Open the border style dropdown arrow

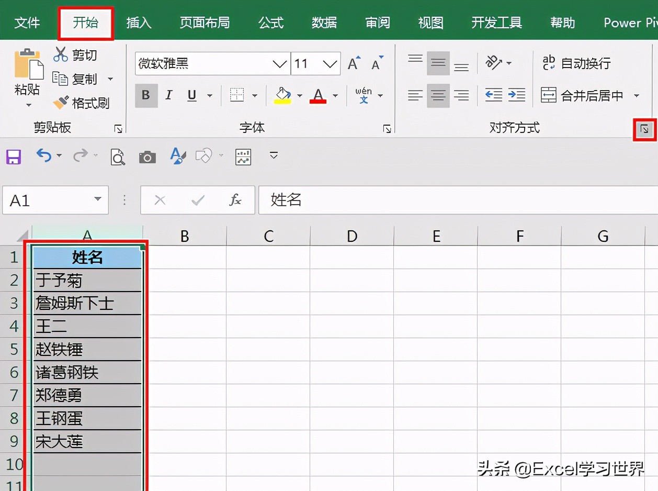(x=255, y=96)
